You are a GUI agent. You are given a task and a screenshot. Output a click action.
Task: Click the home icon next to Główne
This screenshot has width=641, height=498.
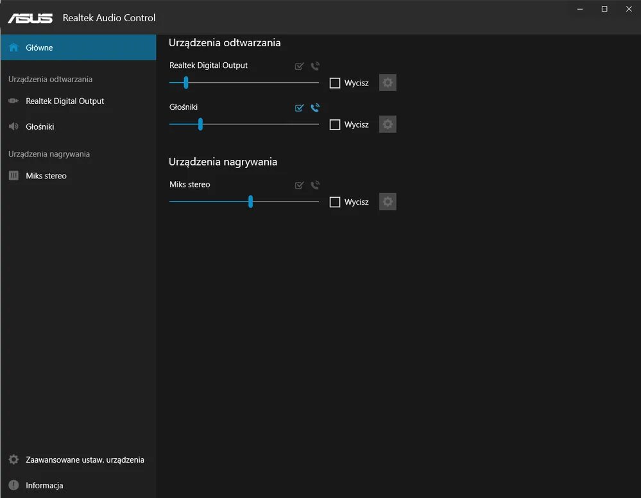click(x=13, y=47)
